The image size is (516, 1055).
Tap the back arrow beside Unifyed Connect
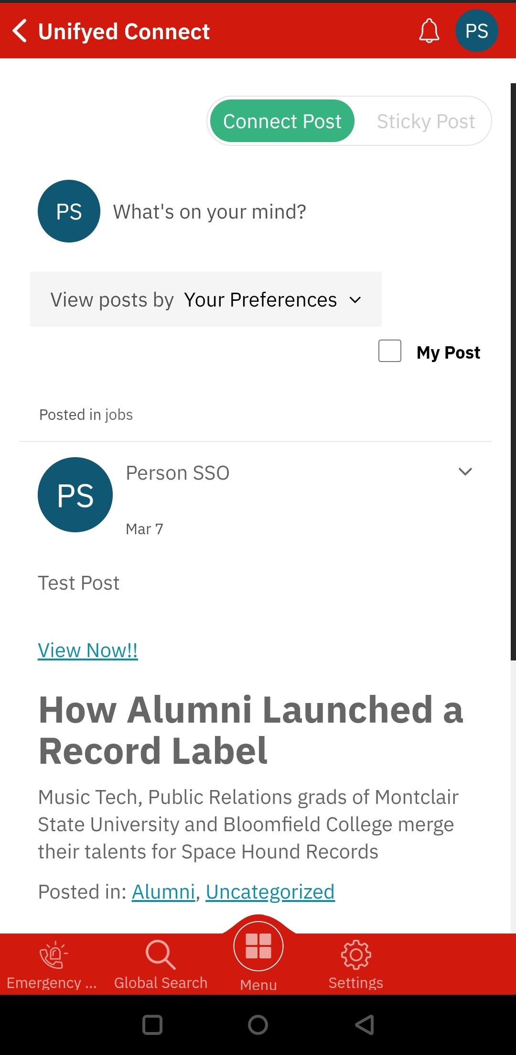coord(20,31)
